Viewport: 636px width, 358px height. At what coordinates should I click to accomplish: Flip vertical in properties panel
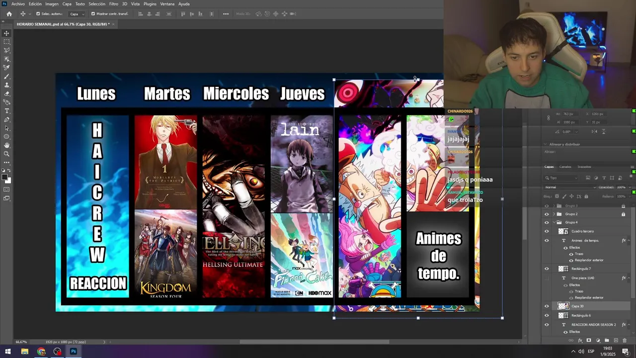coord(604,131)
